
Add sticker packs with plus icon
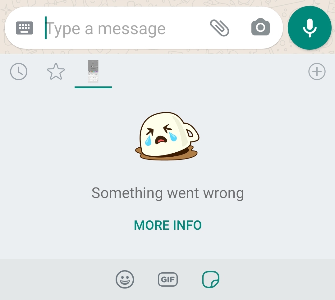317,72
